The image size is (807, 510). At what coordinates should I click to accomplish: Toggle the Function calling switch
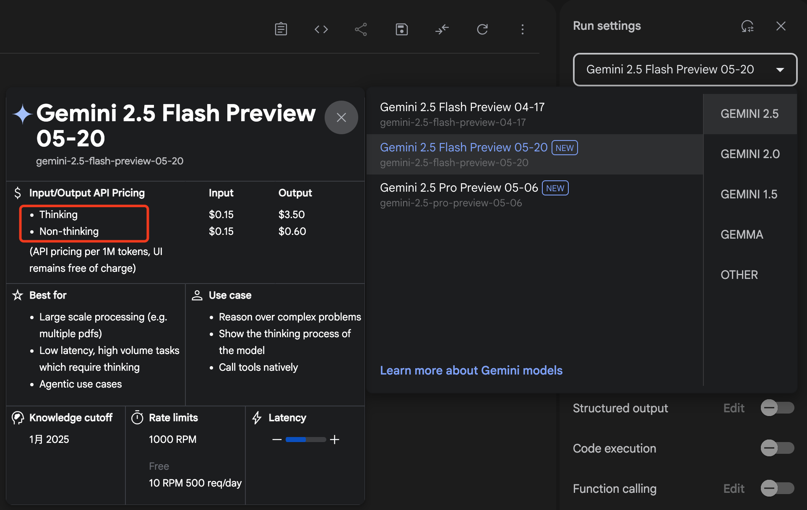(x=777, y=488)
